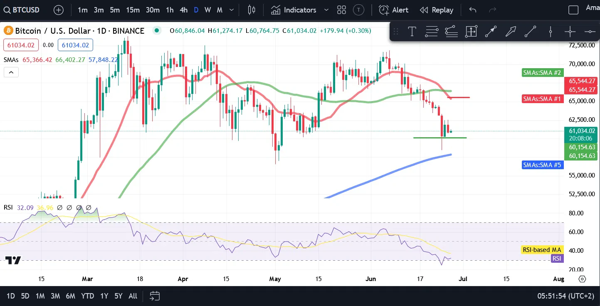Set date range to 1Y
This screenshot has height=306, width=600.
(104, 296)
